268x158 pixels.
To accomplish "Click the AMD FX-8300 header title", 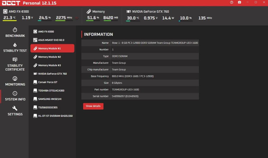I will click(x=19, y=11).
